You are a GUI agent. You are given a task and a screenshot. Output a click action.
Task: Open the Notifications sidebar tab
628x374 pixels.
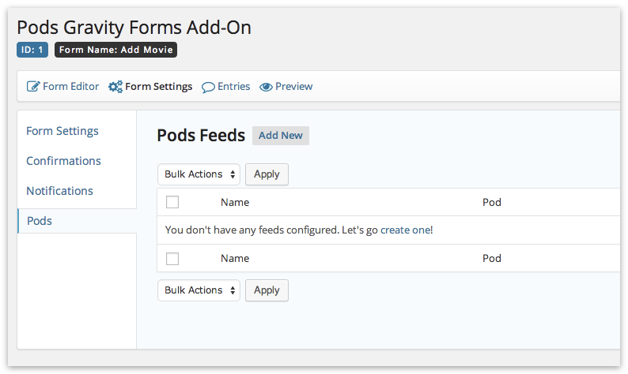pyautogui.click(x=59, y=191)
